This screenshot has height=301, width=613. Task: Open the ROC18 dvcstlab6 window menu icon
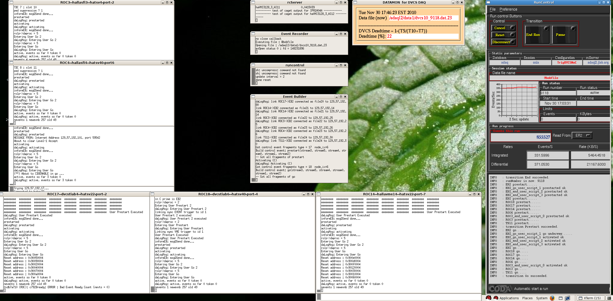[x=152, y=194]
